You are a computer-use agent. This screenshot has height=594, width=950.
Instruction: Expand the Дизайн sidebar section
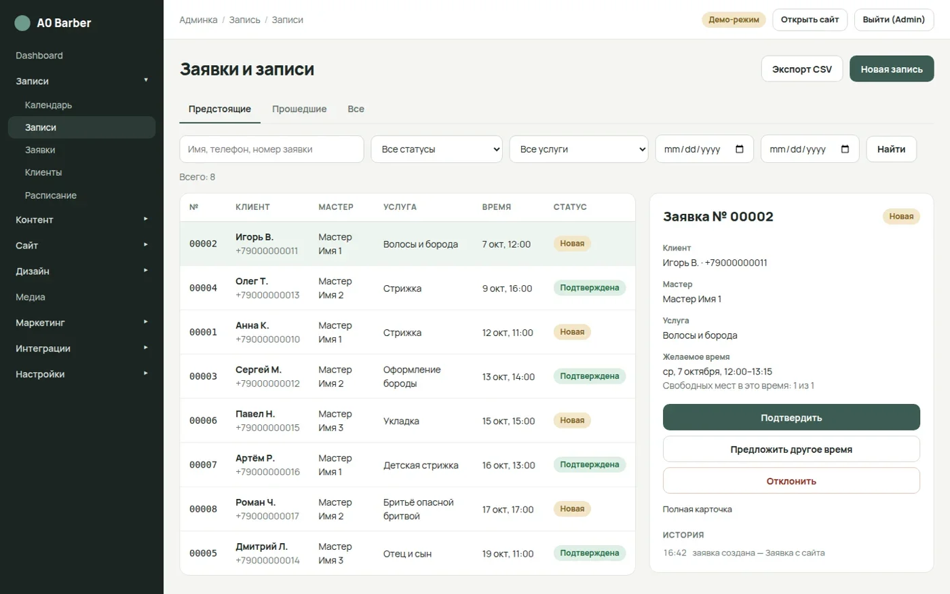click(x=81, y=272)
